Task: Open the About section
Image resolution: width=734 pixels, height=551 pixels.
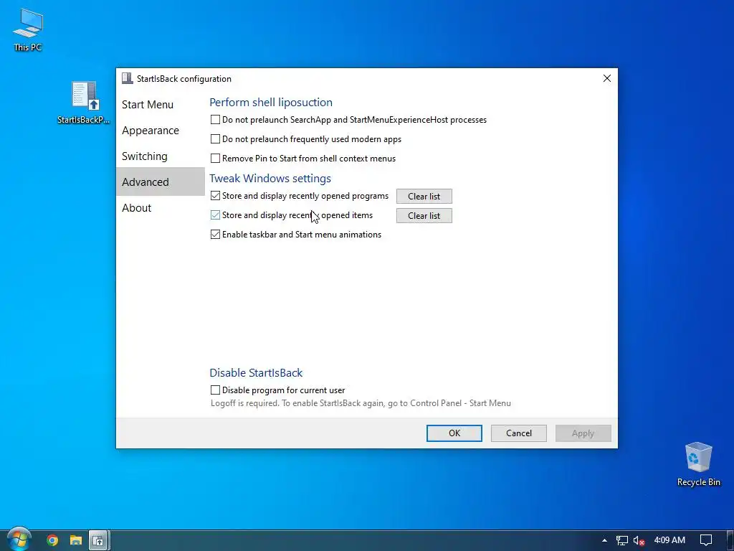Action: pyautogui.click(x=160, y=207)
